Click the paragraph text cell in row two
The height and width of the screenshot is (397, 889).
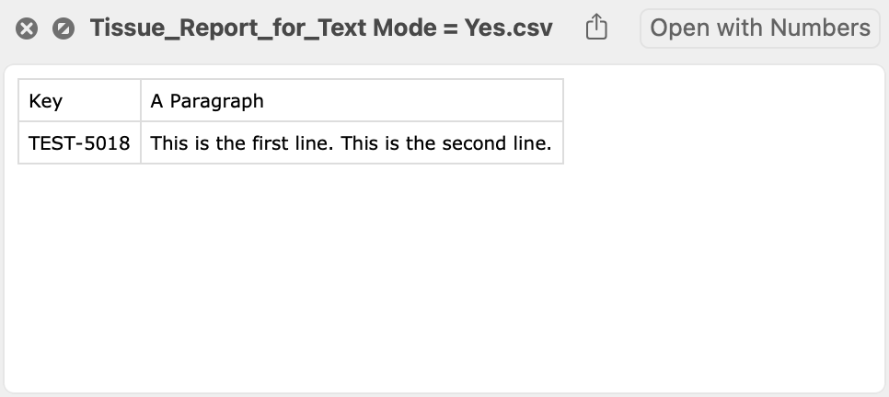click(351, 143)
